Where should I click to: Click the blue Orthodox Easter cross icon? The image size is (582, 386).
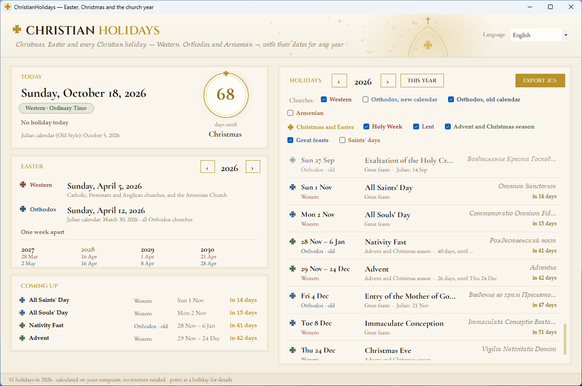[23, 209]
